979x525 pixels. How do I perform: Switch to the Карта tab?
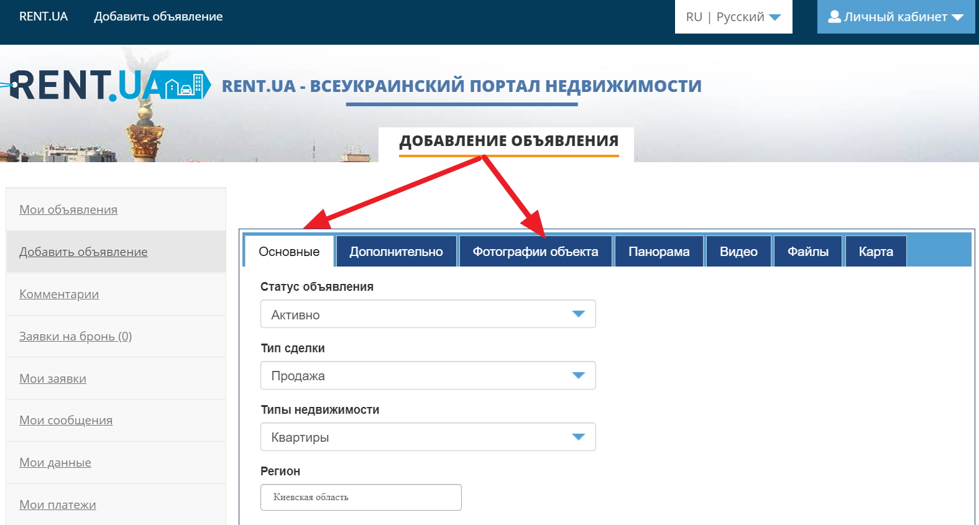[875, 252]
